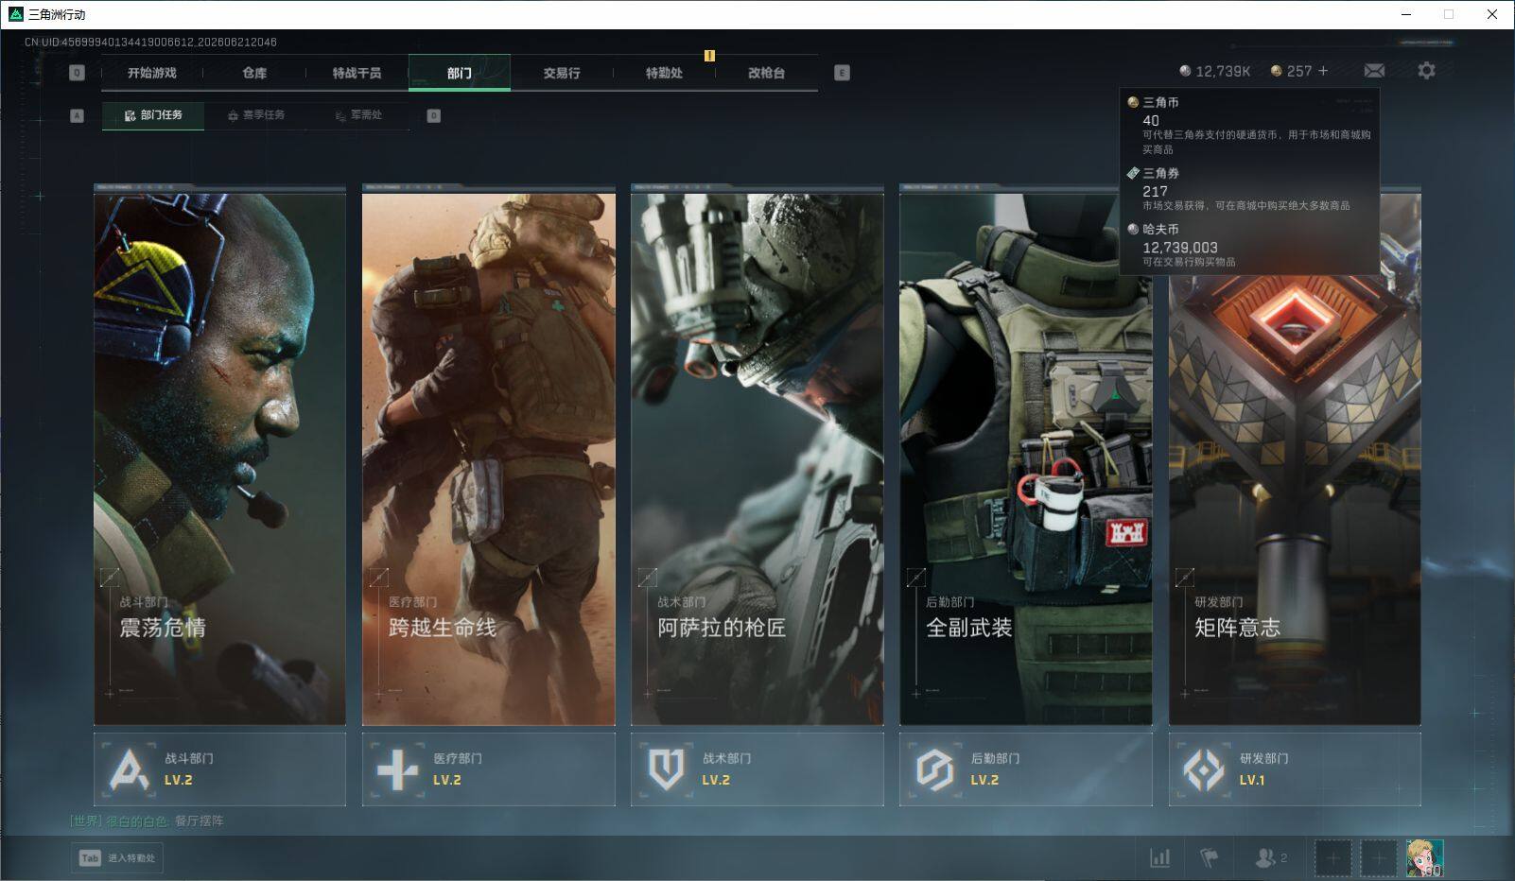
Task: Open the statistics bar chart icon
Action: [1159, 857]
